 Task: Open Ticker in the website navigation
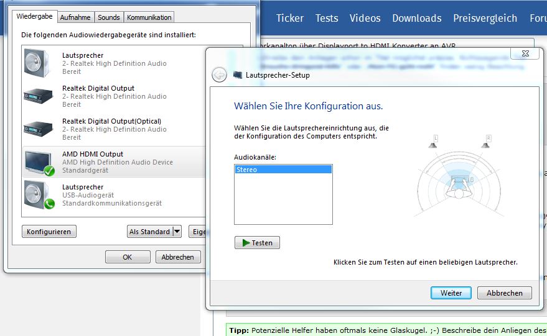[290, 18]
